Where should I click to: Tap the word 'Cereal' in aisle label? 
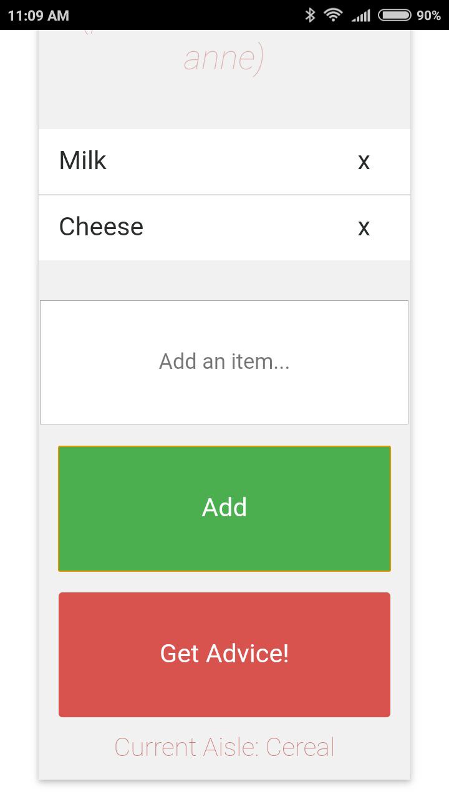pos(300,747)
